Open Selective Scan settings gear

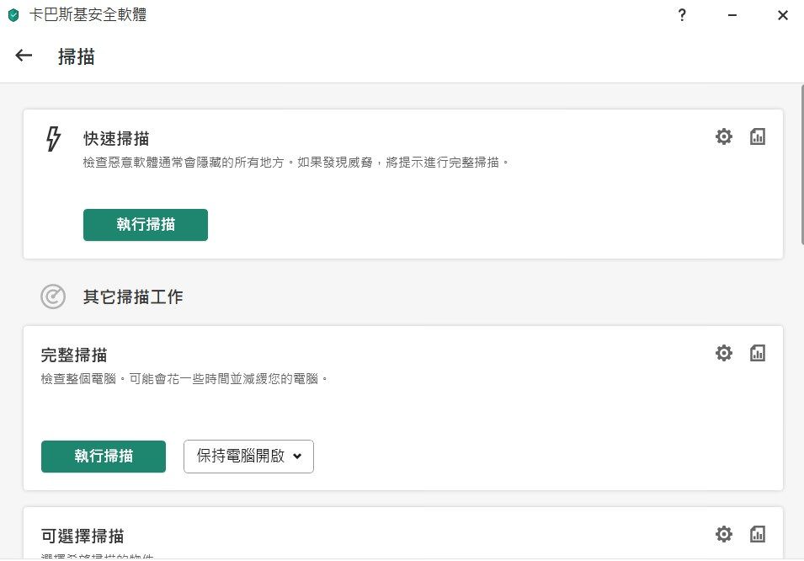point(723,534)
